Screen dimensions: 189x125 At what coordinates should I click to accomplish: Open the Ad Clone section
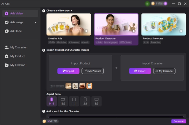20,31
